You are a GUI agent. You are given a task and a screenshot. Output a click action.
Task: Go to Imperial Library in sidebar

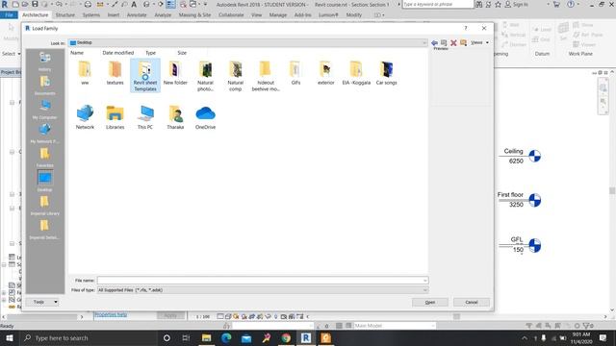[x=45, y=205]
